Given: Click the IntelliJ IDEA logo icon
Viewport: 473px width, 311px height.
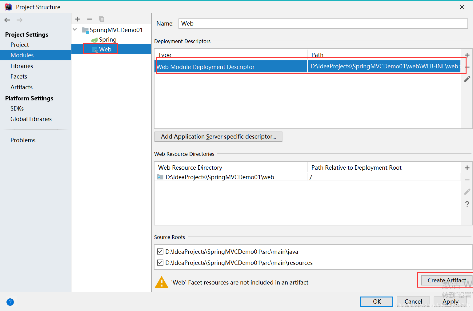Looking at the screenshot, I should [x=8, y=7].
